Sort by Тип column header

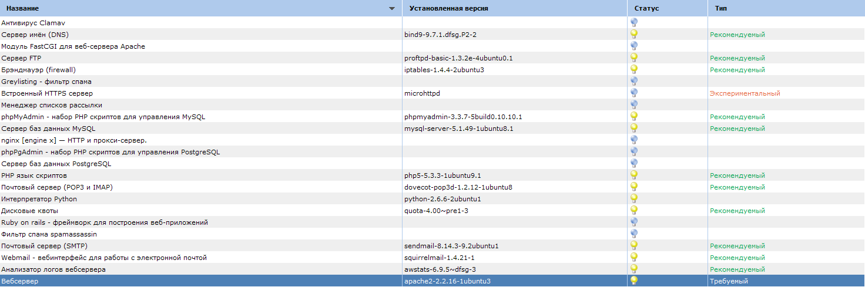coord(786,8)
